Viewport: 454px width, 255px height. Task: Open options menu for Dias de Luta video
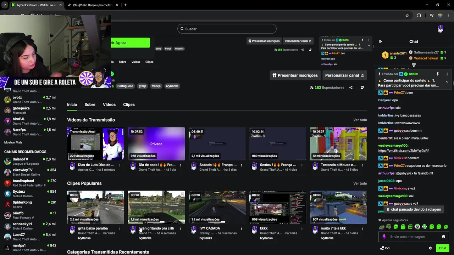pyautogui.click(x=120, y=165)
